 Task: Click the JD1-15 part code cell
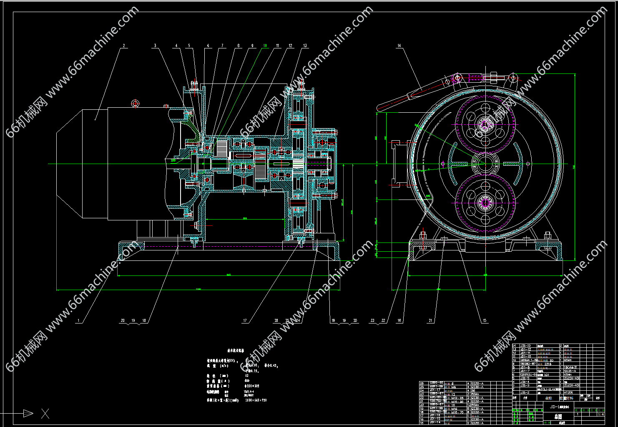click(x=435, y=419)
